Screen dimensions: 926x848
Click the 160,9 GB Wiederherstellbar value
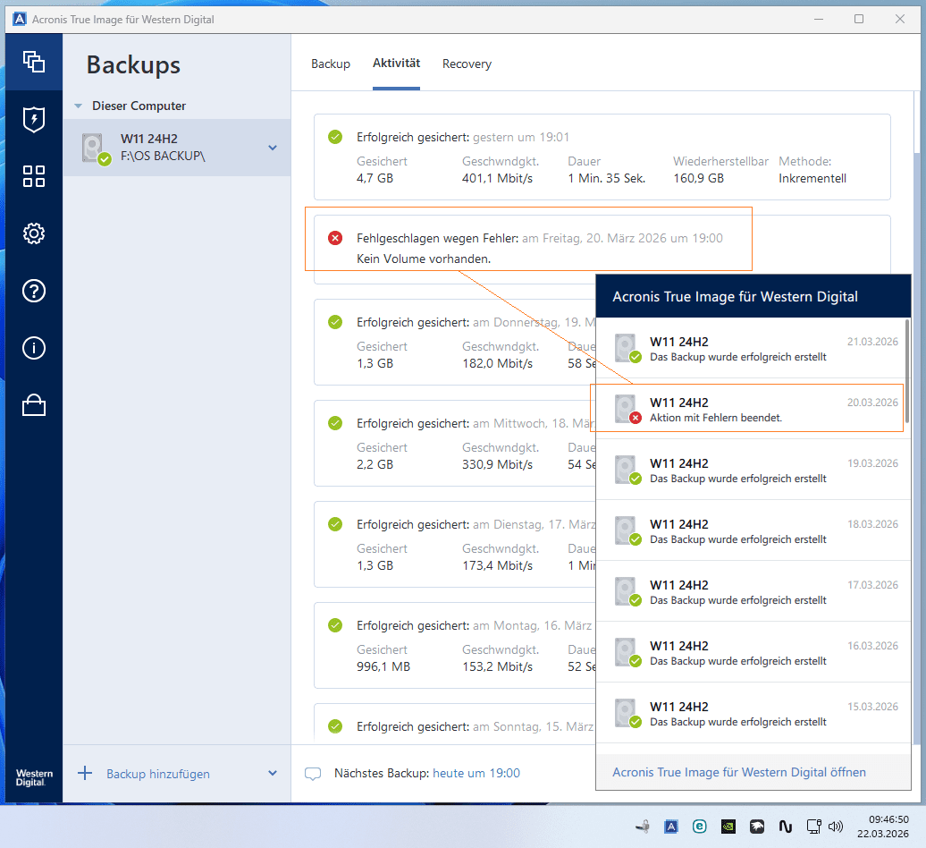pos(698,179)
